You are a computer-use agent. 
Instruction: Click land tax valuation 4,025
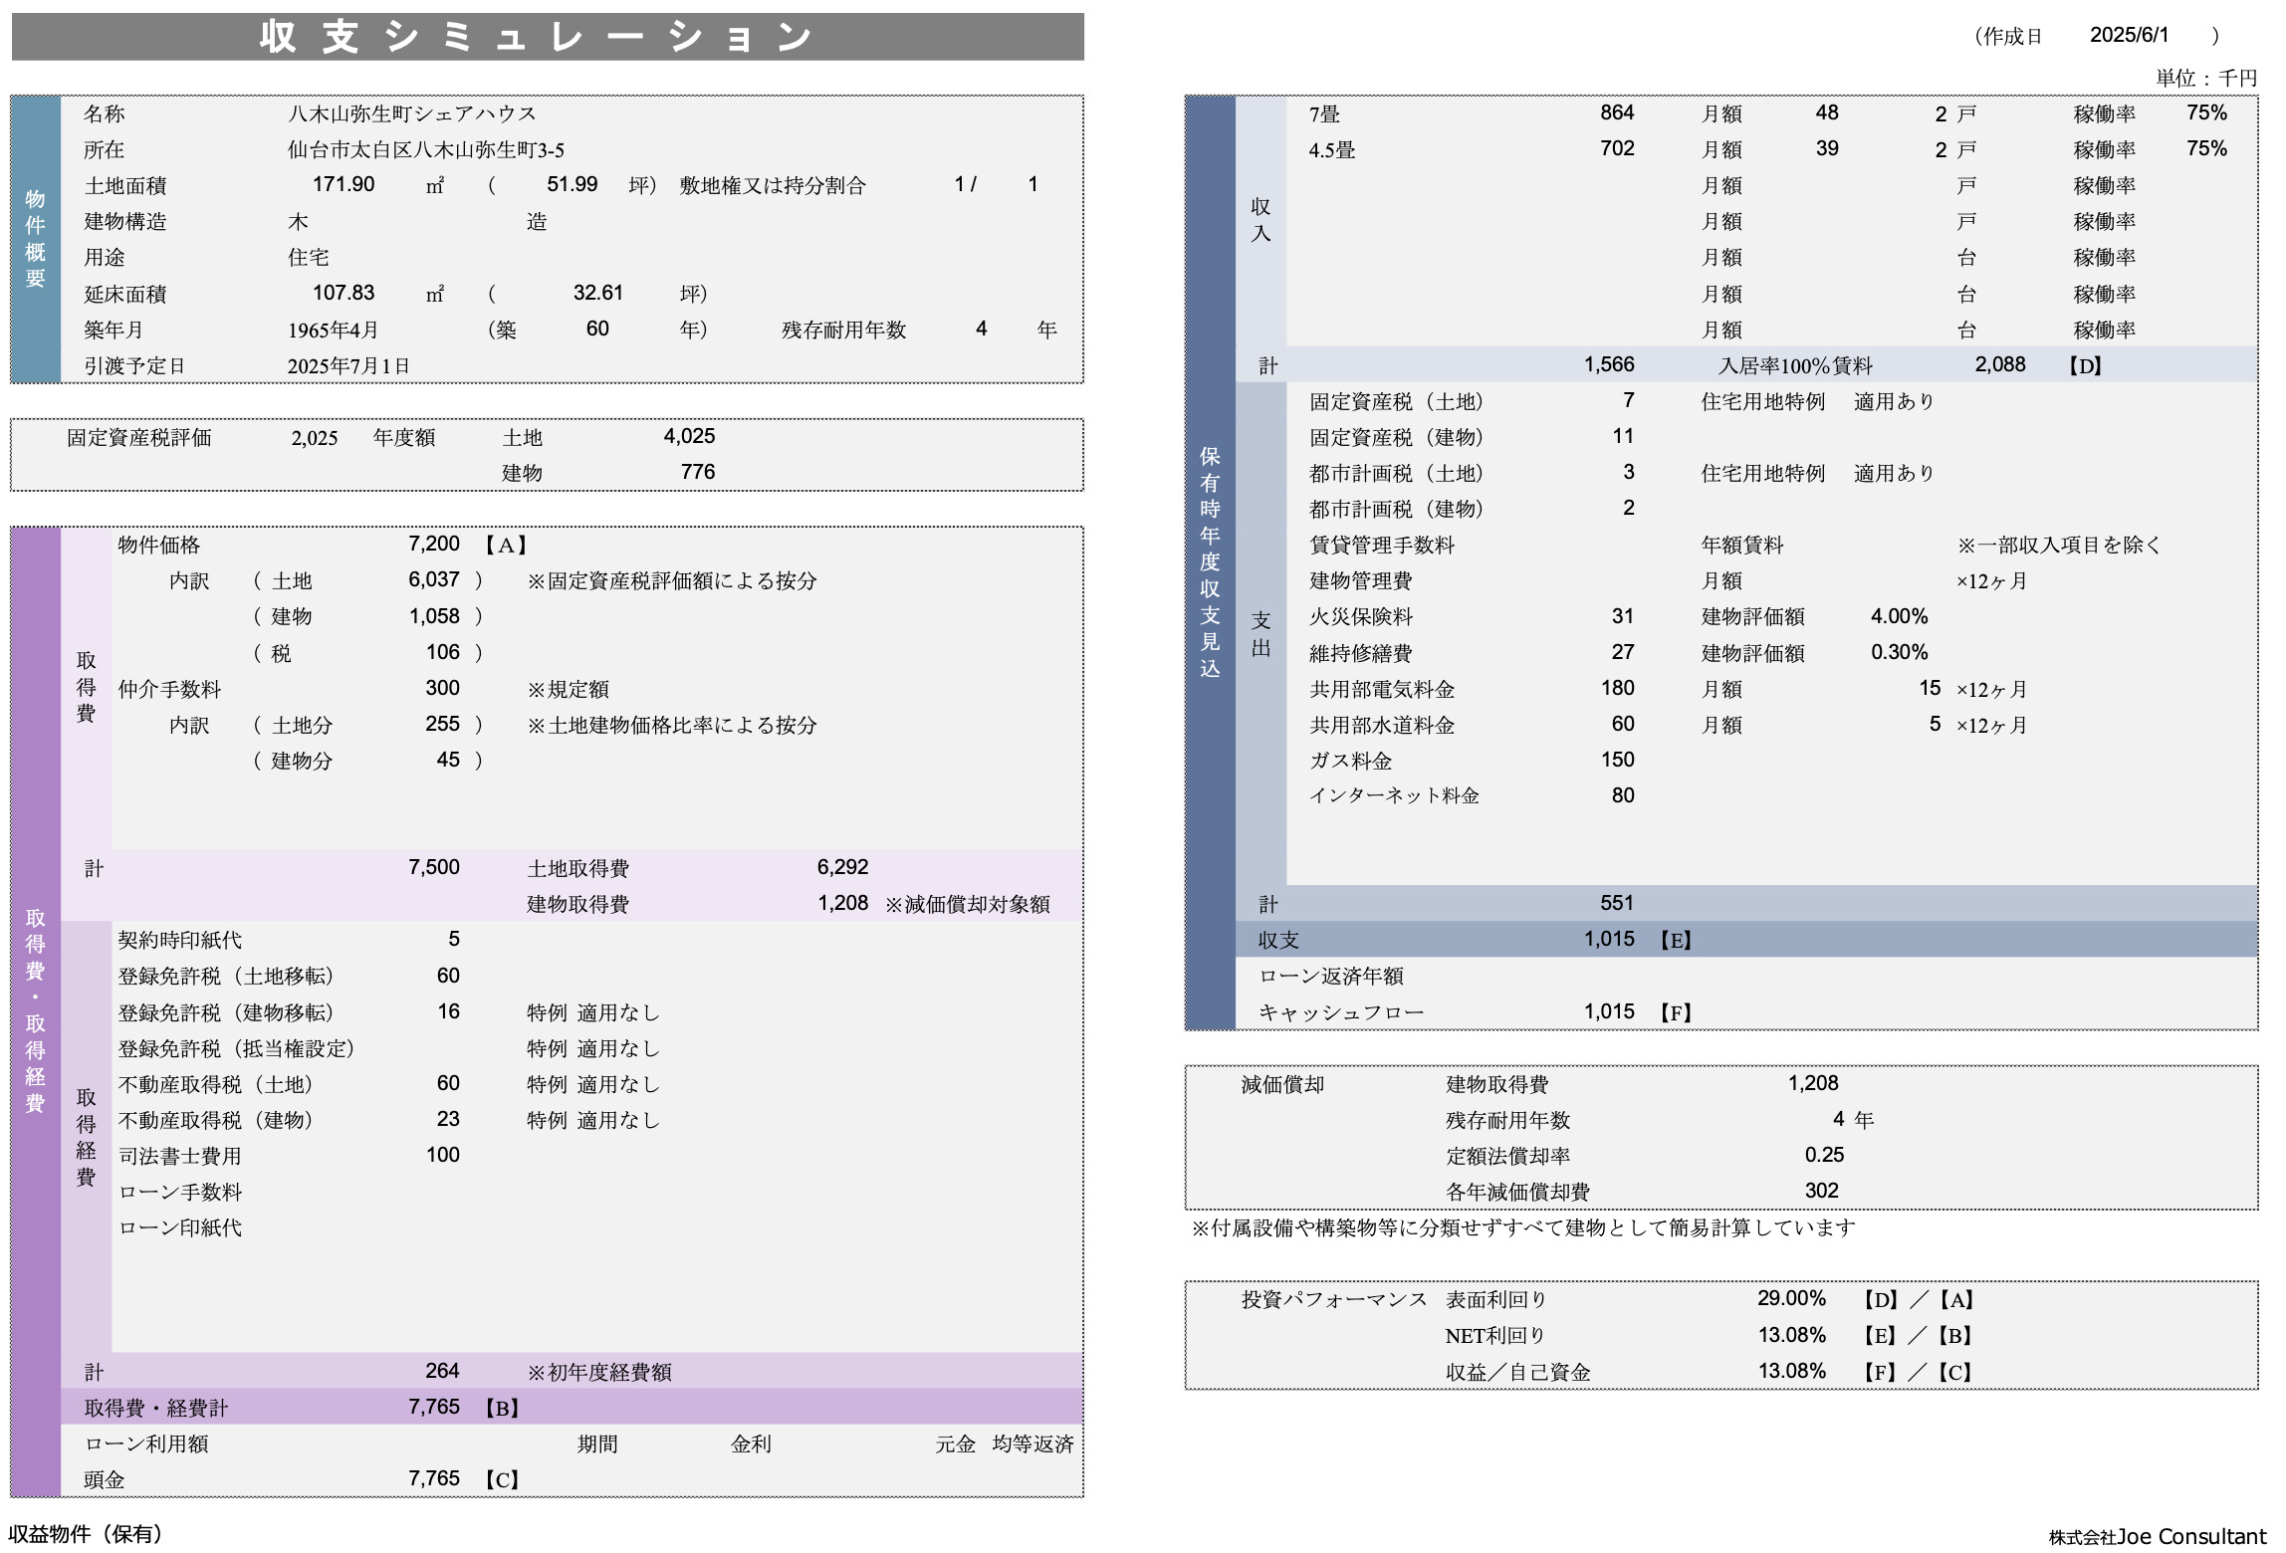pos(689,436)
